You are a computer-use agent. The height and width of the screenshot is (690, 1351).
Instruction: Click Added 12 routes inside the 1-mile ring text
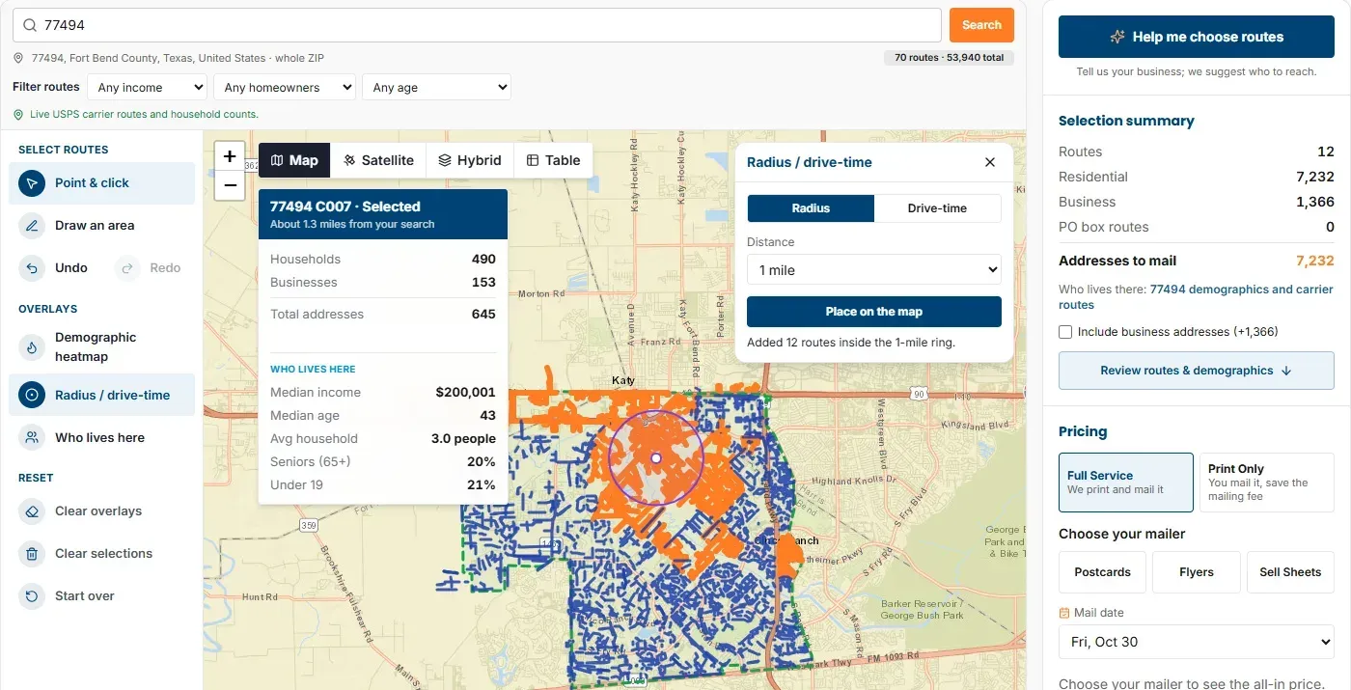point(850,343)
